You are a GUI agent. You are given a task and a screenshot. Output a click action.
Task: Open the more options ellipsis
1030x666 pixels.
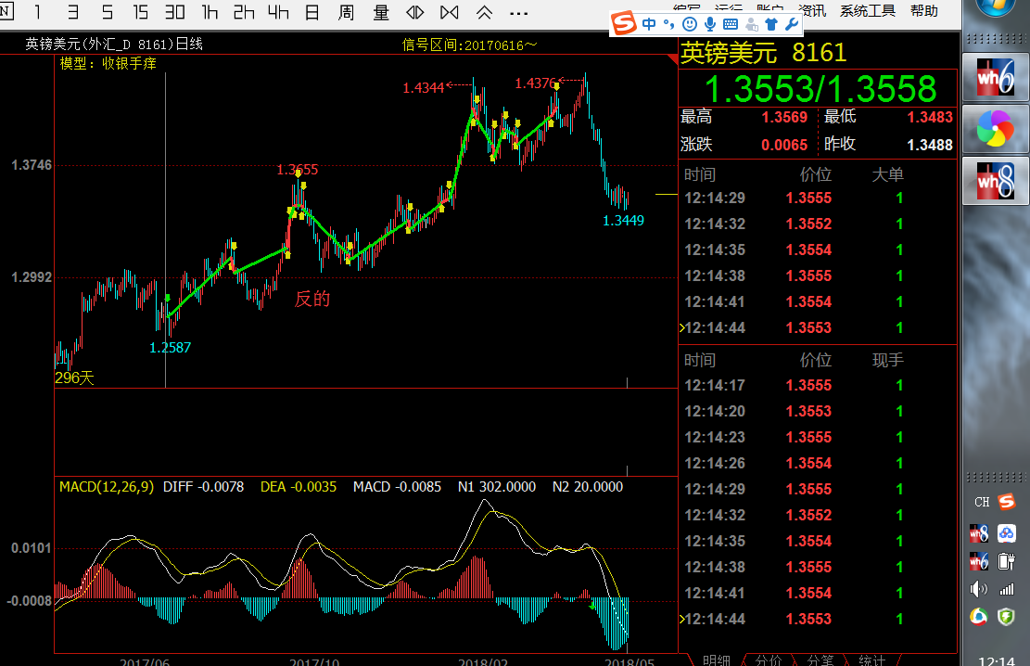pos(517,12)
